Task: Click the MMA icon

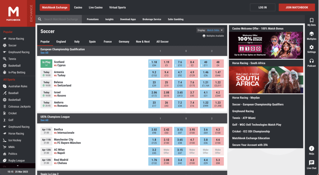Action: 5,147
